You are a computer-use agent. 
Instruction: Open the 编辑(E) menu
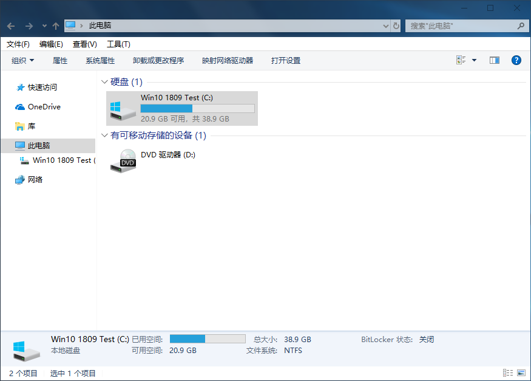point(51,44)
